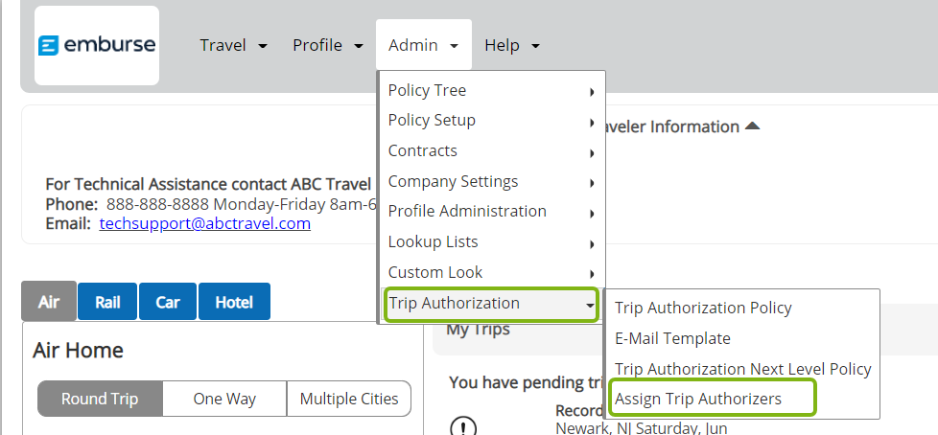Expand the Policy Tree submenu
The height and width of the screenshot is (435, 938).
(490, 90)
